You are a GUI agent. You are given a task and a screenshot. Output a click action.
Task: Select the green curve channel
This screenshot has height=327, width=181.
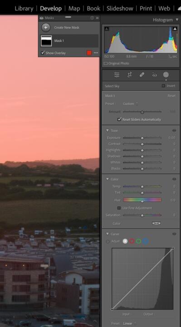(x=138, y=241)
